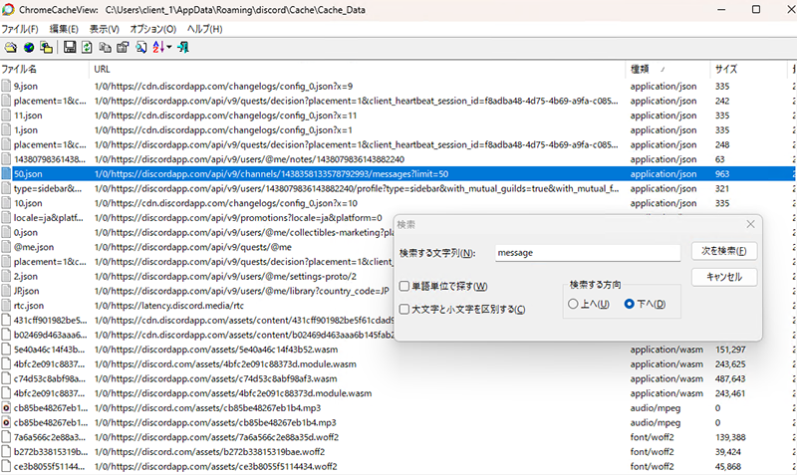The height and width of the screenshot is (475, 797).
Task: Click the globe Open Link in Browser icon
Action: (29, 48)
